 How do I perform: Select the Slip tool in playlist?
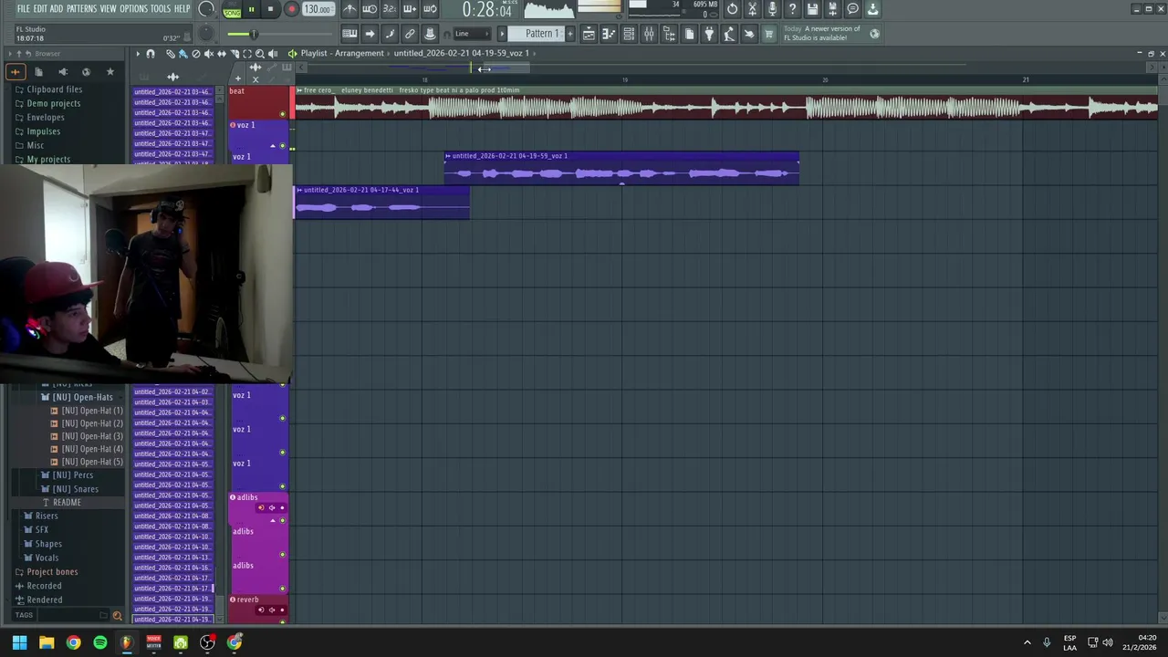click(221, 54)
